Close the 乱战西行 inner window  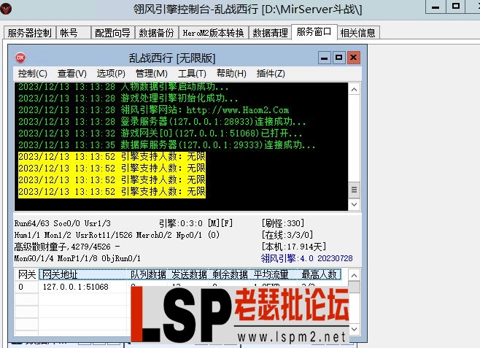[353, 58]
